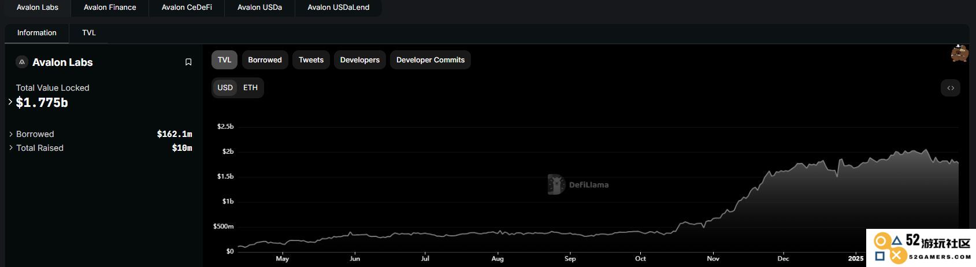Click the $0 y-axis label
This screenshot has height=267, width=976.
[x=230, y=251]
